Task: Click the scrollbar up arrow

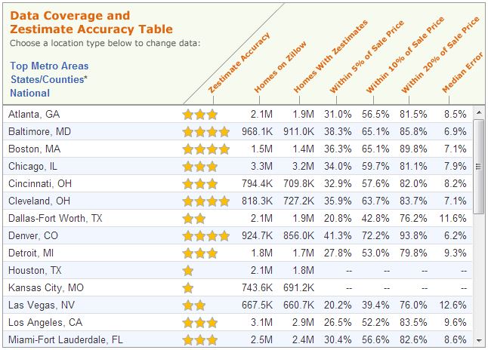Action: pyautogui.click(x=478, y=113)
